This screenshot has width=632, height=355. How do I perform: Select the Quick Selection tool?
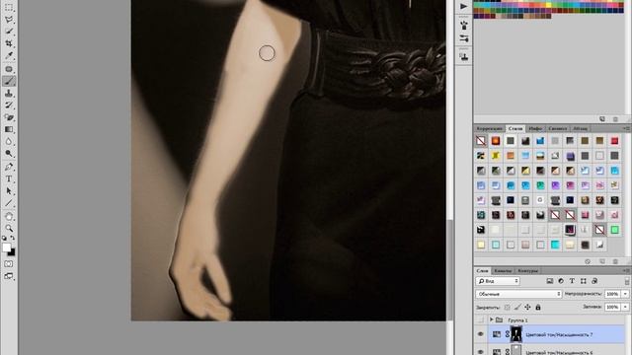(x=9, y=32)
